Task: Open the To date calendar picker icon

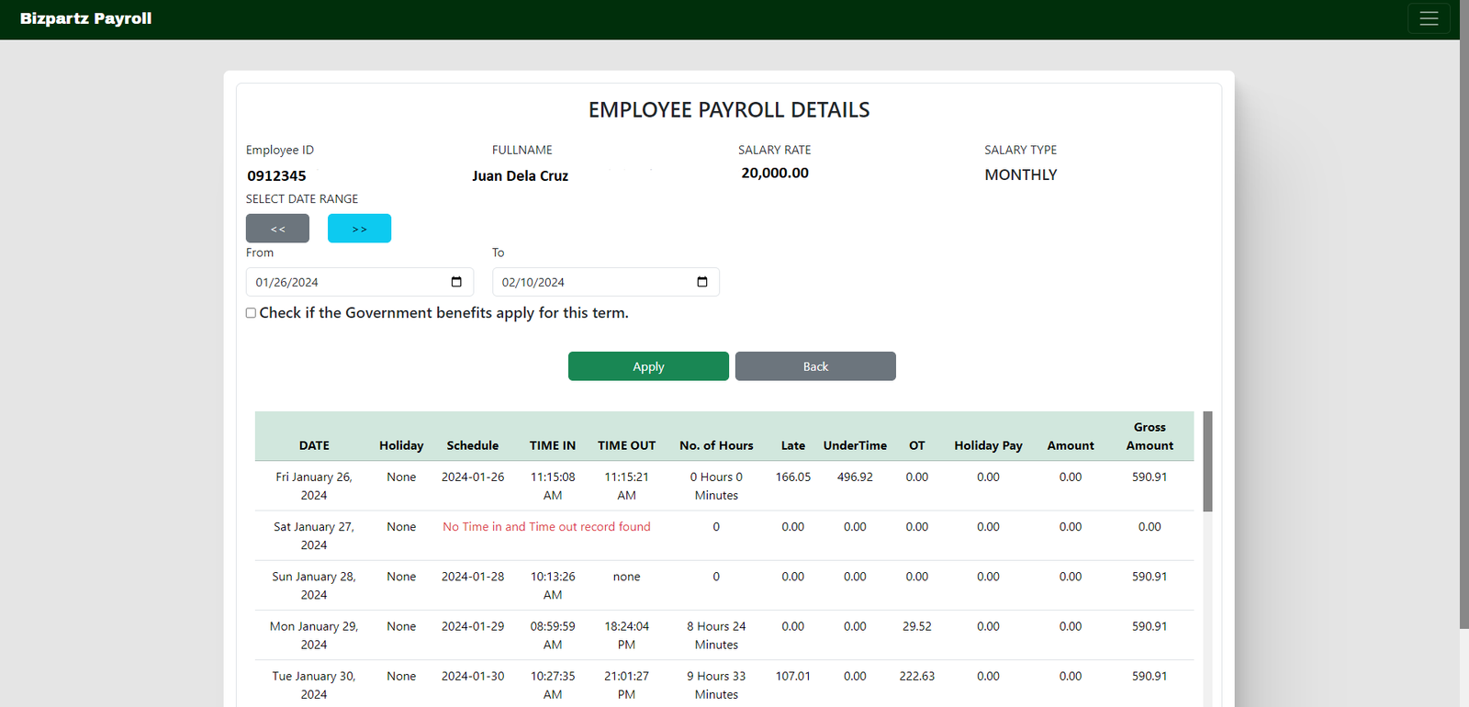Action: pyautogui.click(x=702, y=282)
